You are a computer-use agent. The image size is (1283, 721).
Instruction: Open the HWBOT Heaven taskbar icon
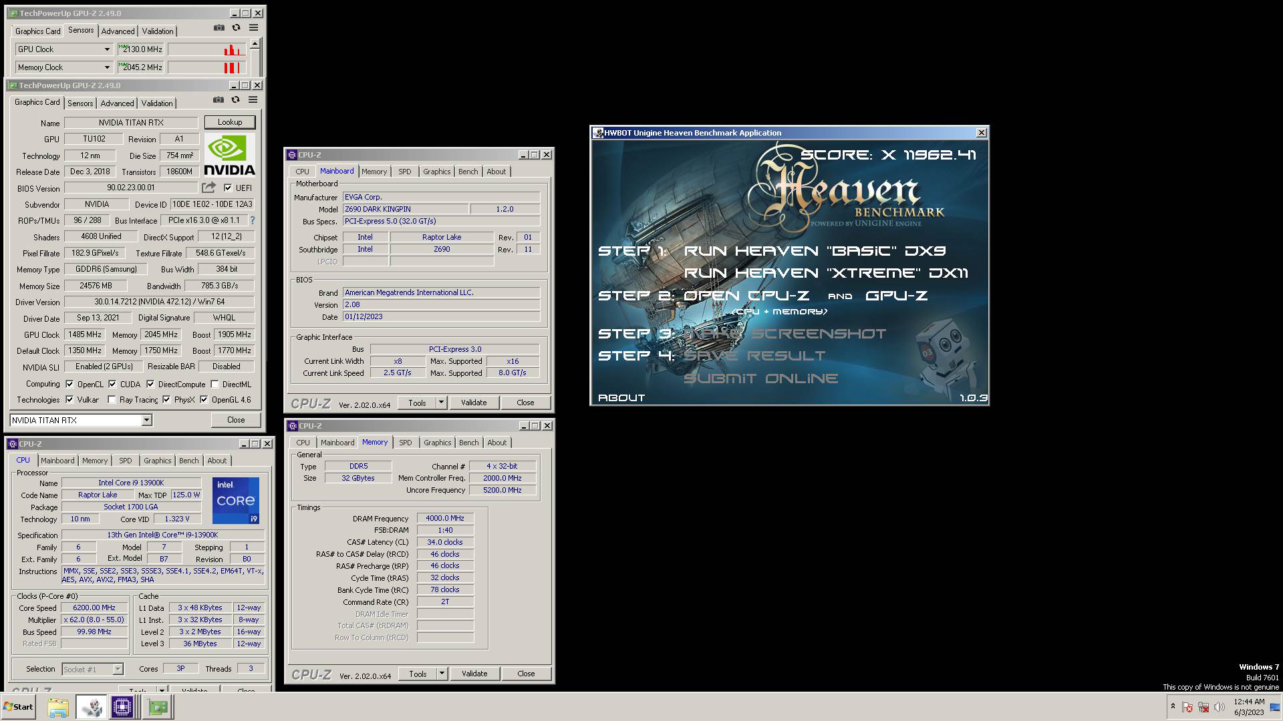[92, 707]
